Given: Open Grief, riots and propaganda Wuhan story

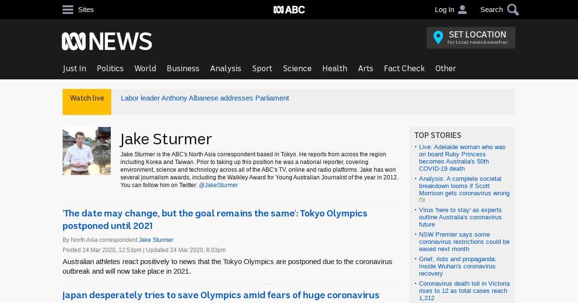Looking at the screenshot, I should pyautogui.click(x=458, y=266).
